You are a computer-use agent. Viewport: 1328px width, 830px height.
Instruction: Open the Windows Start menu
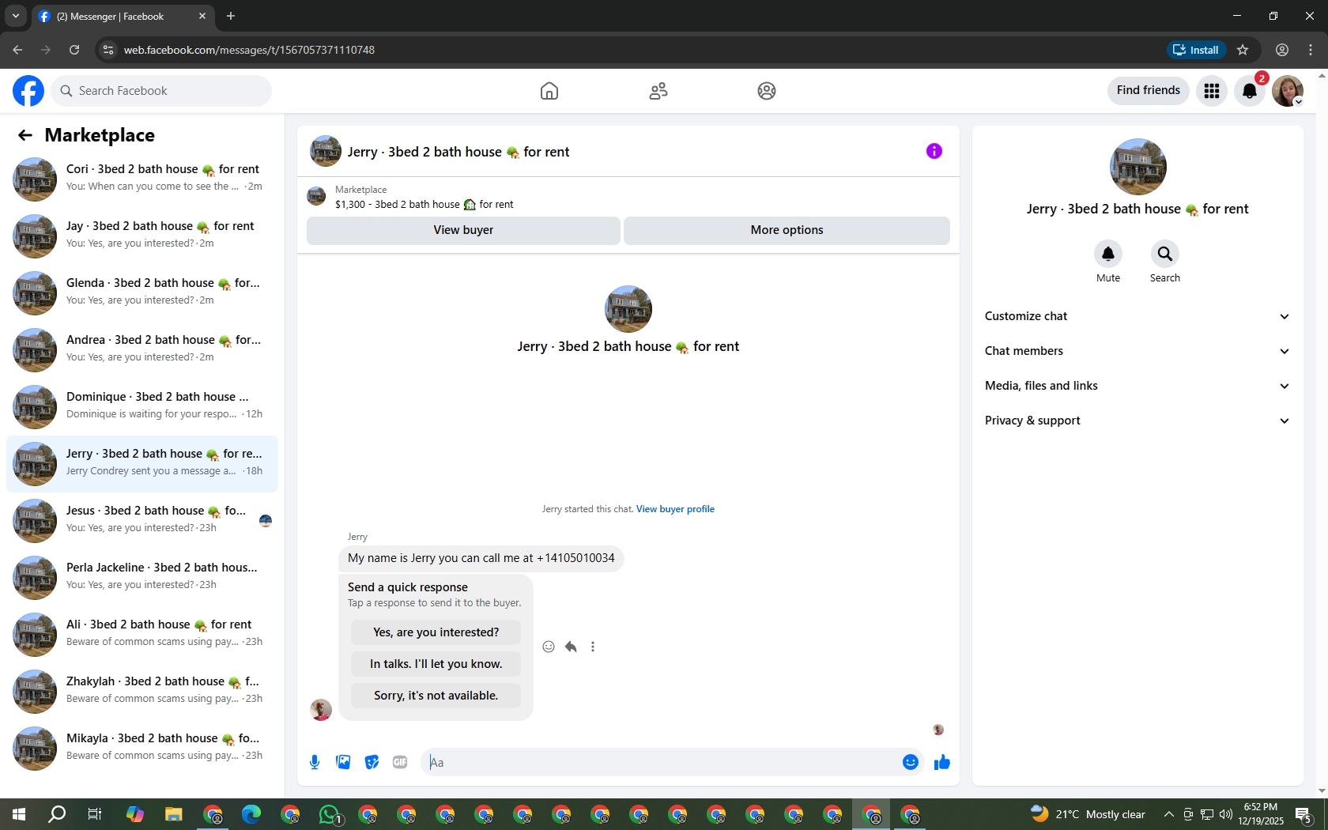click(19, 814)
